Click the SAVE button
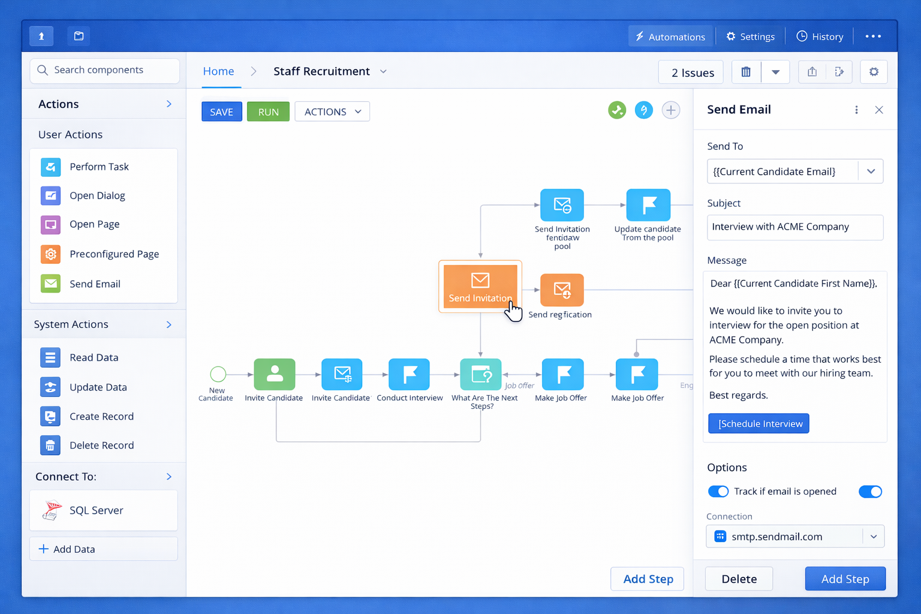This screenshot has width=921, height=614. pos(222,112)
